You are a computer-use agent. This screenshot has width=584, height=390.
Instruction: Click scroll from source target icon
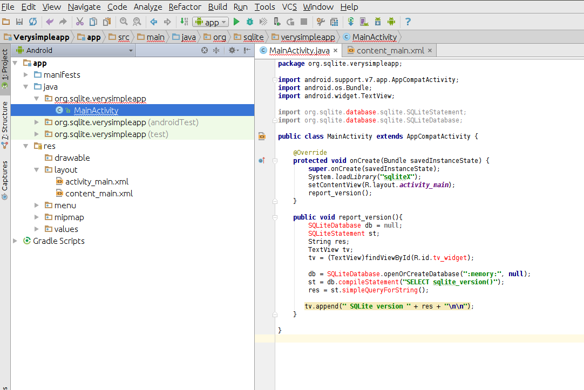205,50
